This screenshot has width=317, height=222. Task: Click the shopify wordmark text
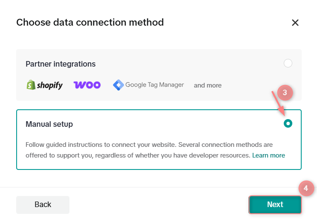click(50, 85)
